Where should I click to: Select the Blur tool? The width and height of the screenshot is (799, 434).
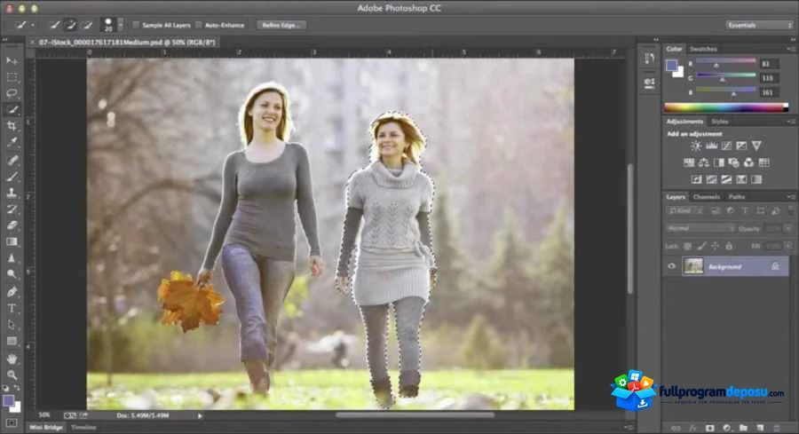(12, 257)
